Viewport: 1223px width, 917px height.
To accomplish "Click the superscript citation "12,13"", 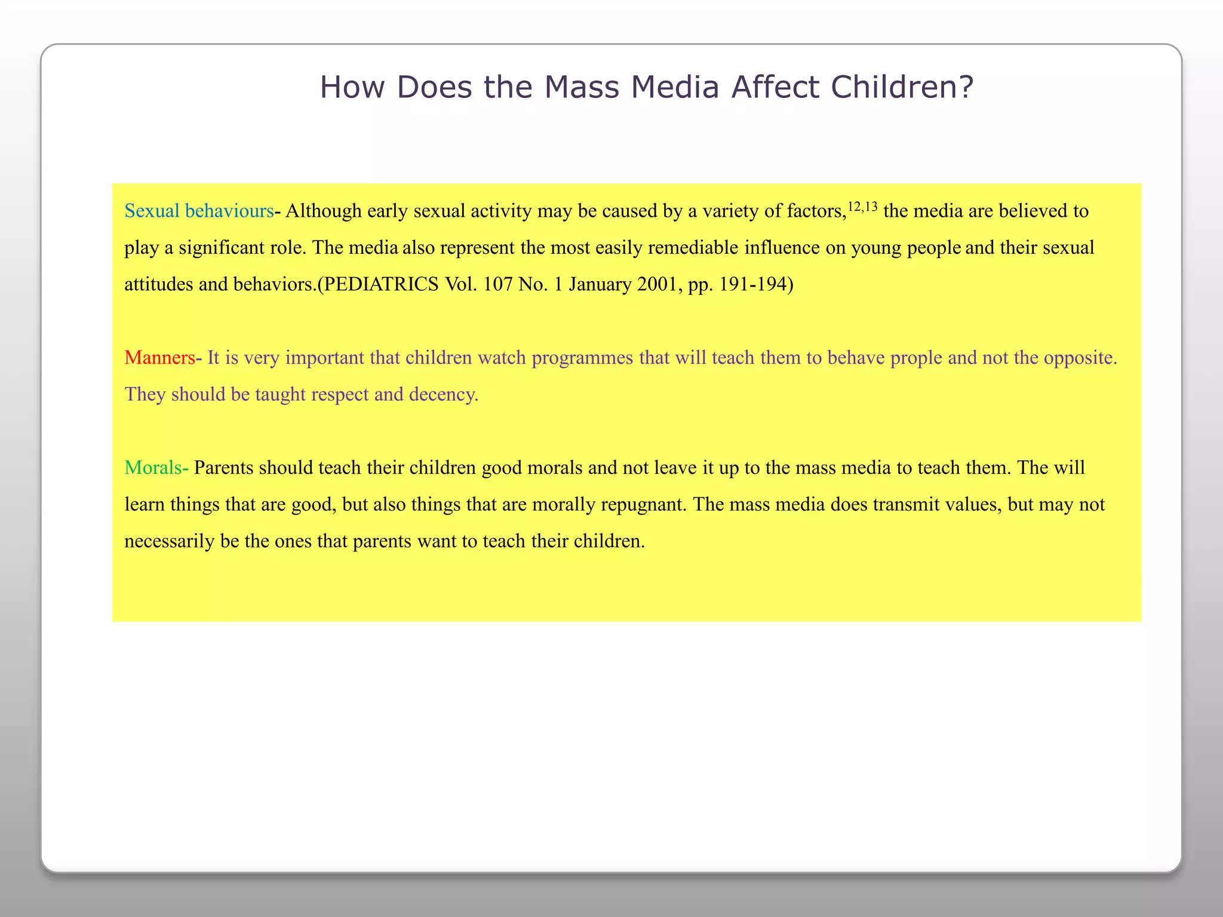I will coord(862,207).
